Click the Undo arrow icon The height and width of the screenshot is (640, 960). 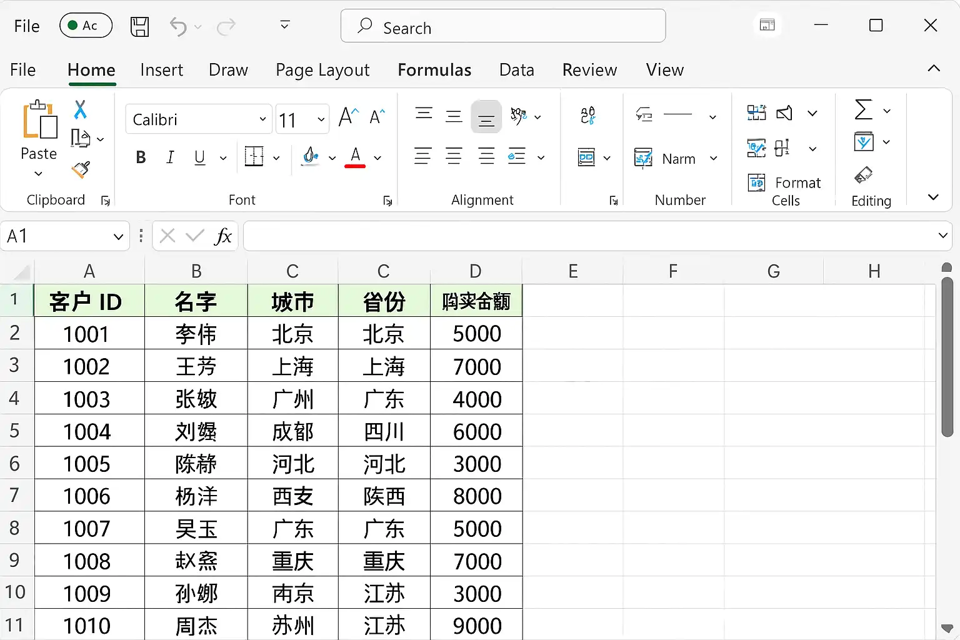tap(178, 26)
